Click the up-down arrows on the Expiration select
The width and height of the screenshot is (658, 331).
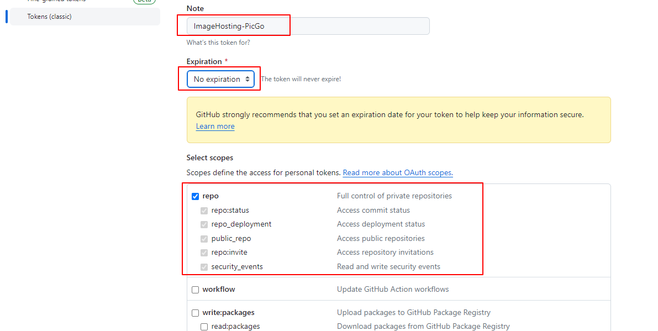[248, 79]
